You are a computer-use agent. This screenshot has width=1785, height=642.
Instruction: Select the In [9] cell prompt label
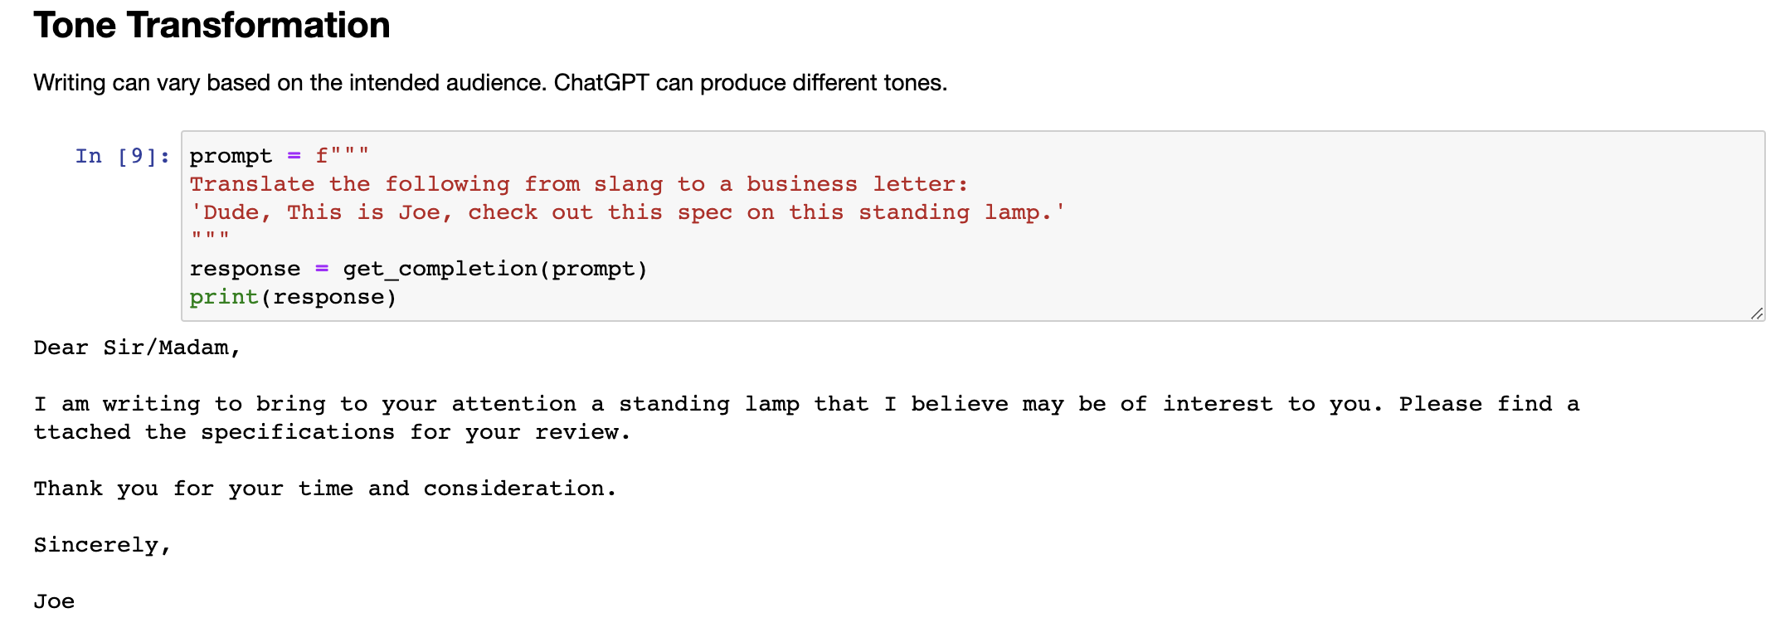pos(123,156)
